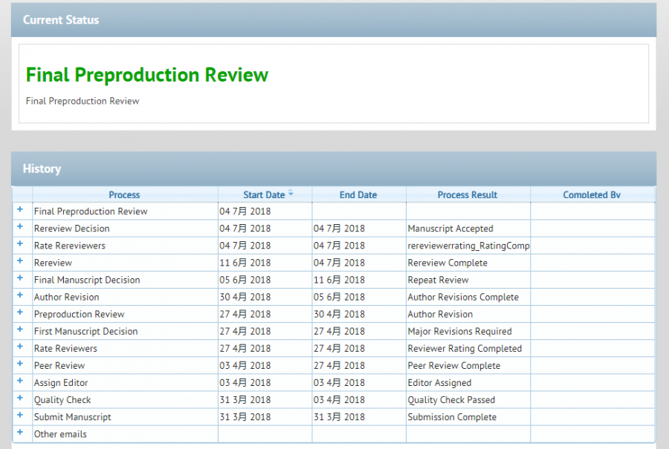Click the Process column header
The width and height of the screenshot is (669, 449).
[124, 194]
